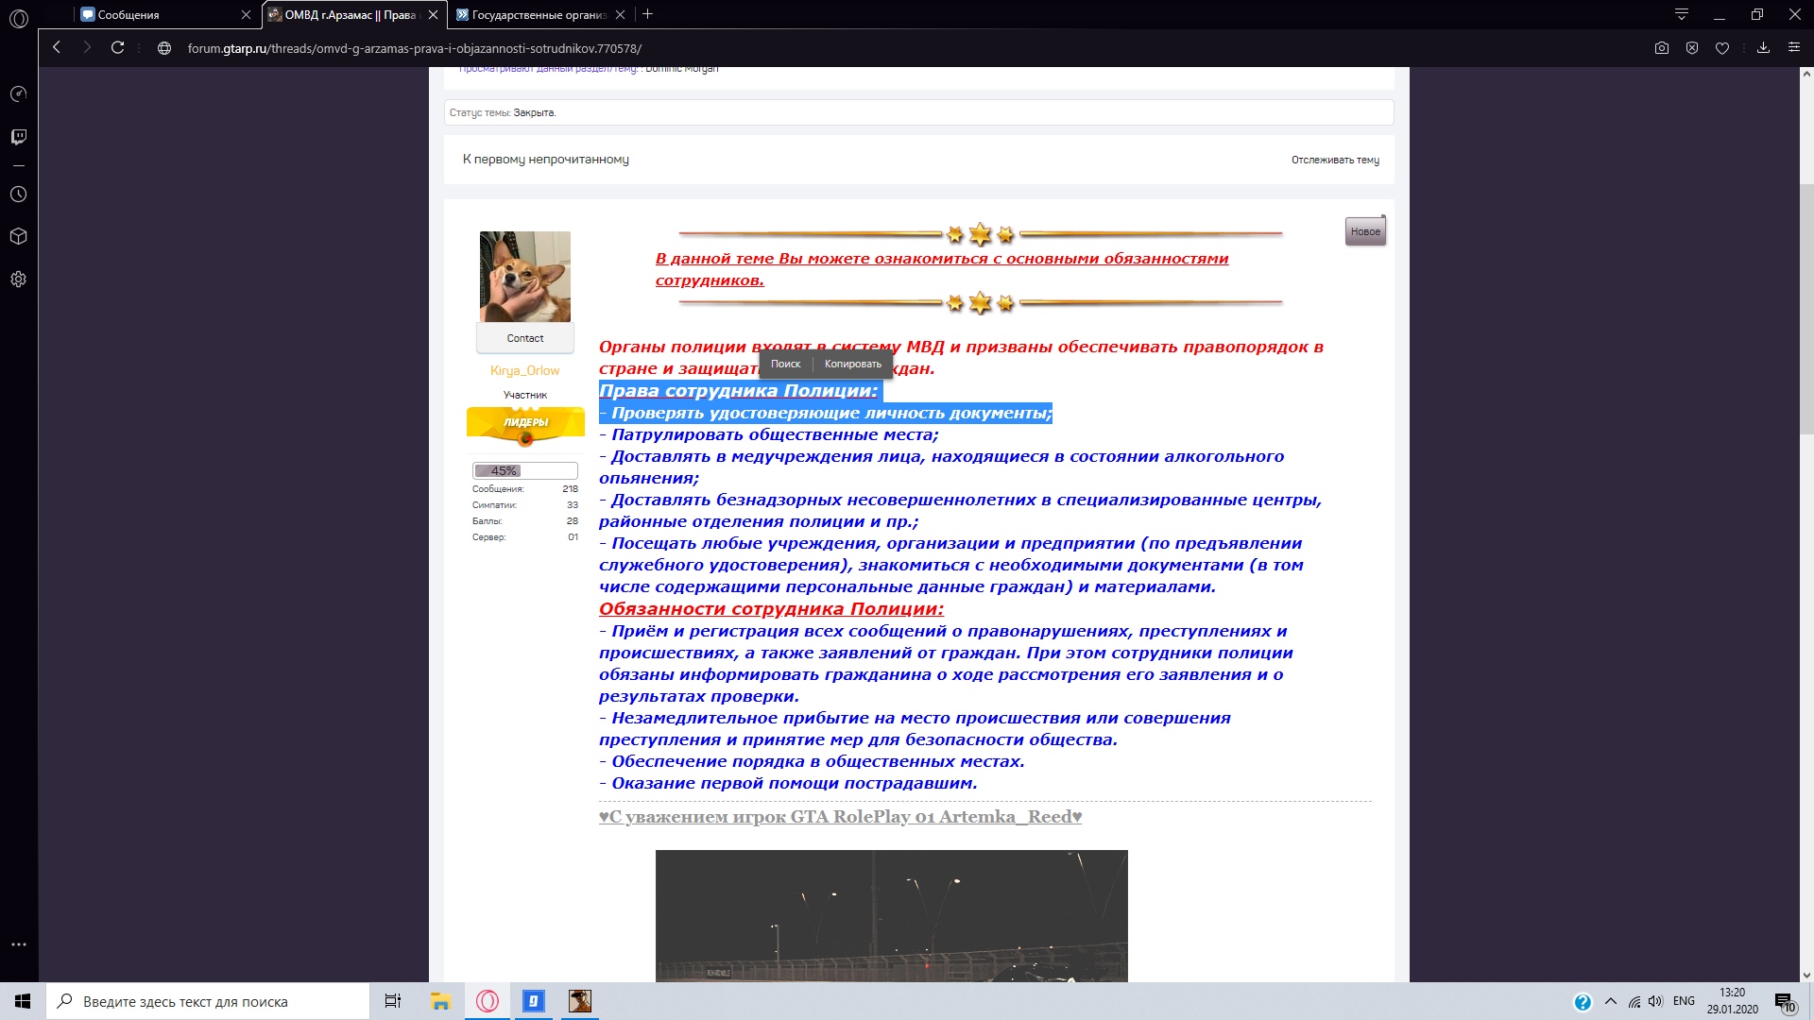Switch ENG input language indicator
This screenshot has width=1814, height=1020.
tap(1684, 1001)
